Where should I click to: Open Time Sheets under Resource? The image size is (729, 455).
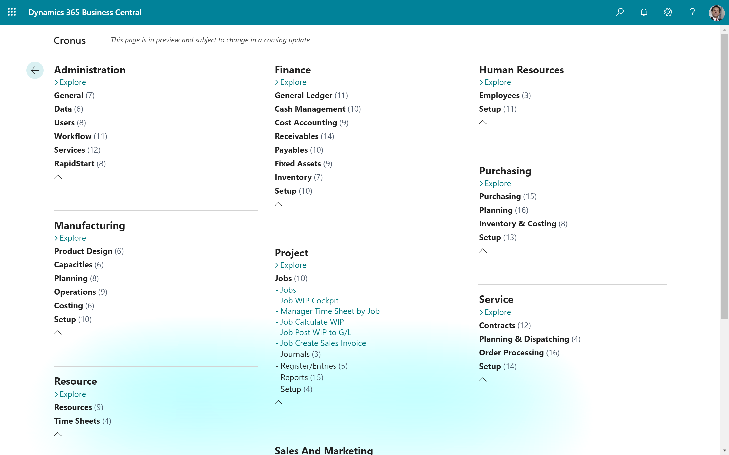tap(77, 421)
